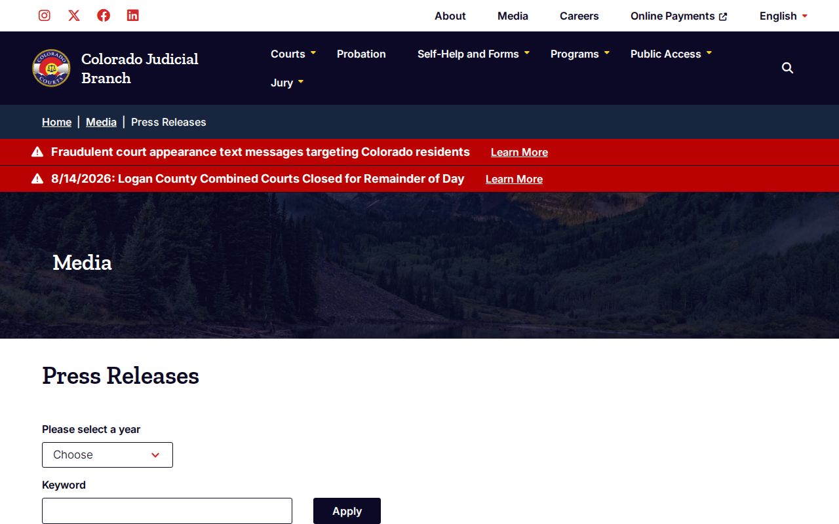The image size is (839, 524).
Task: Learn More about fraudulent text messages
Action: [519, 152]
